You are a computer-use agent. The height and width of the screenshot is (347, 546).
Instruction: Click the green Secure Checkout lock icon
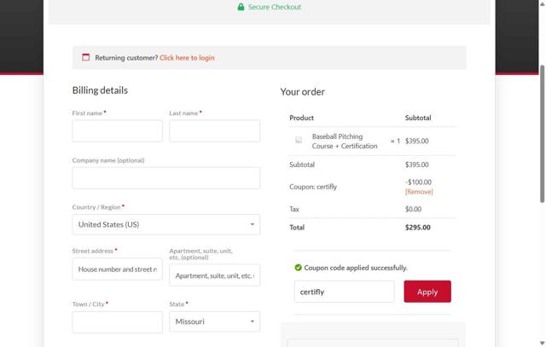pos(241,7)
